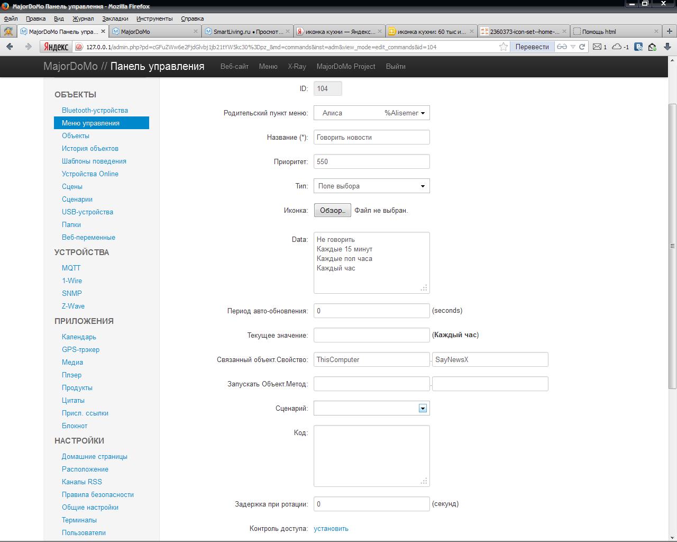
Task: Open the Тип dropdown showing Поле выбора
Action: tap(371, 186)
